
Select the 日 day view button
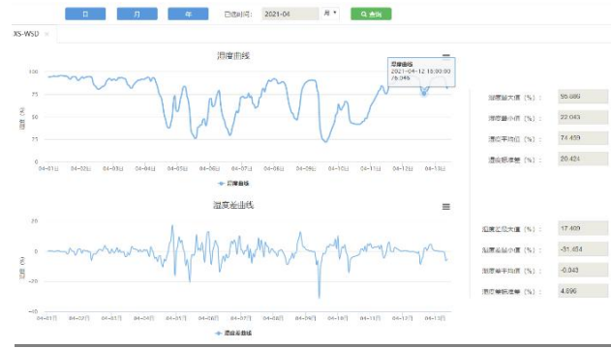[x=85, y=14]
